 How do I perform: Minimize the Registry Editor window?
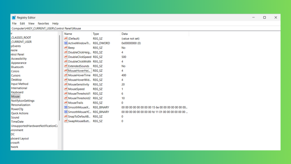click(253, 17)
